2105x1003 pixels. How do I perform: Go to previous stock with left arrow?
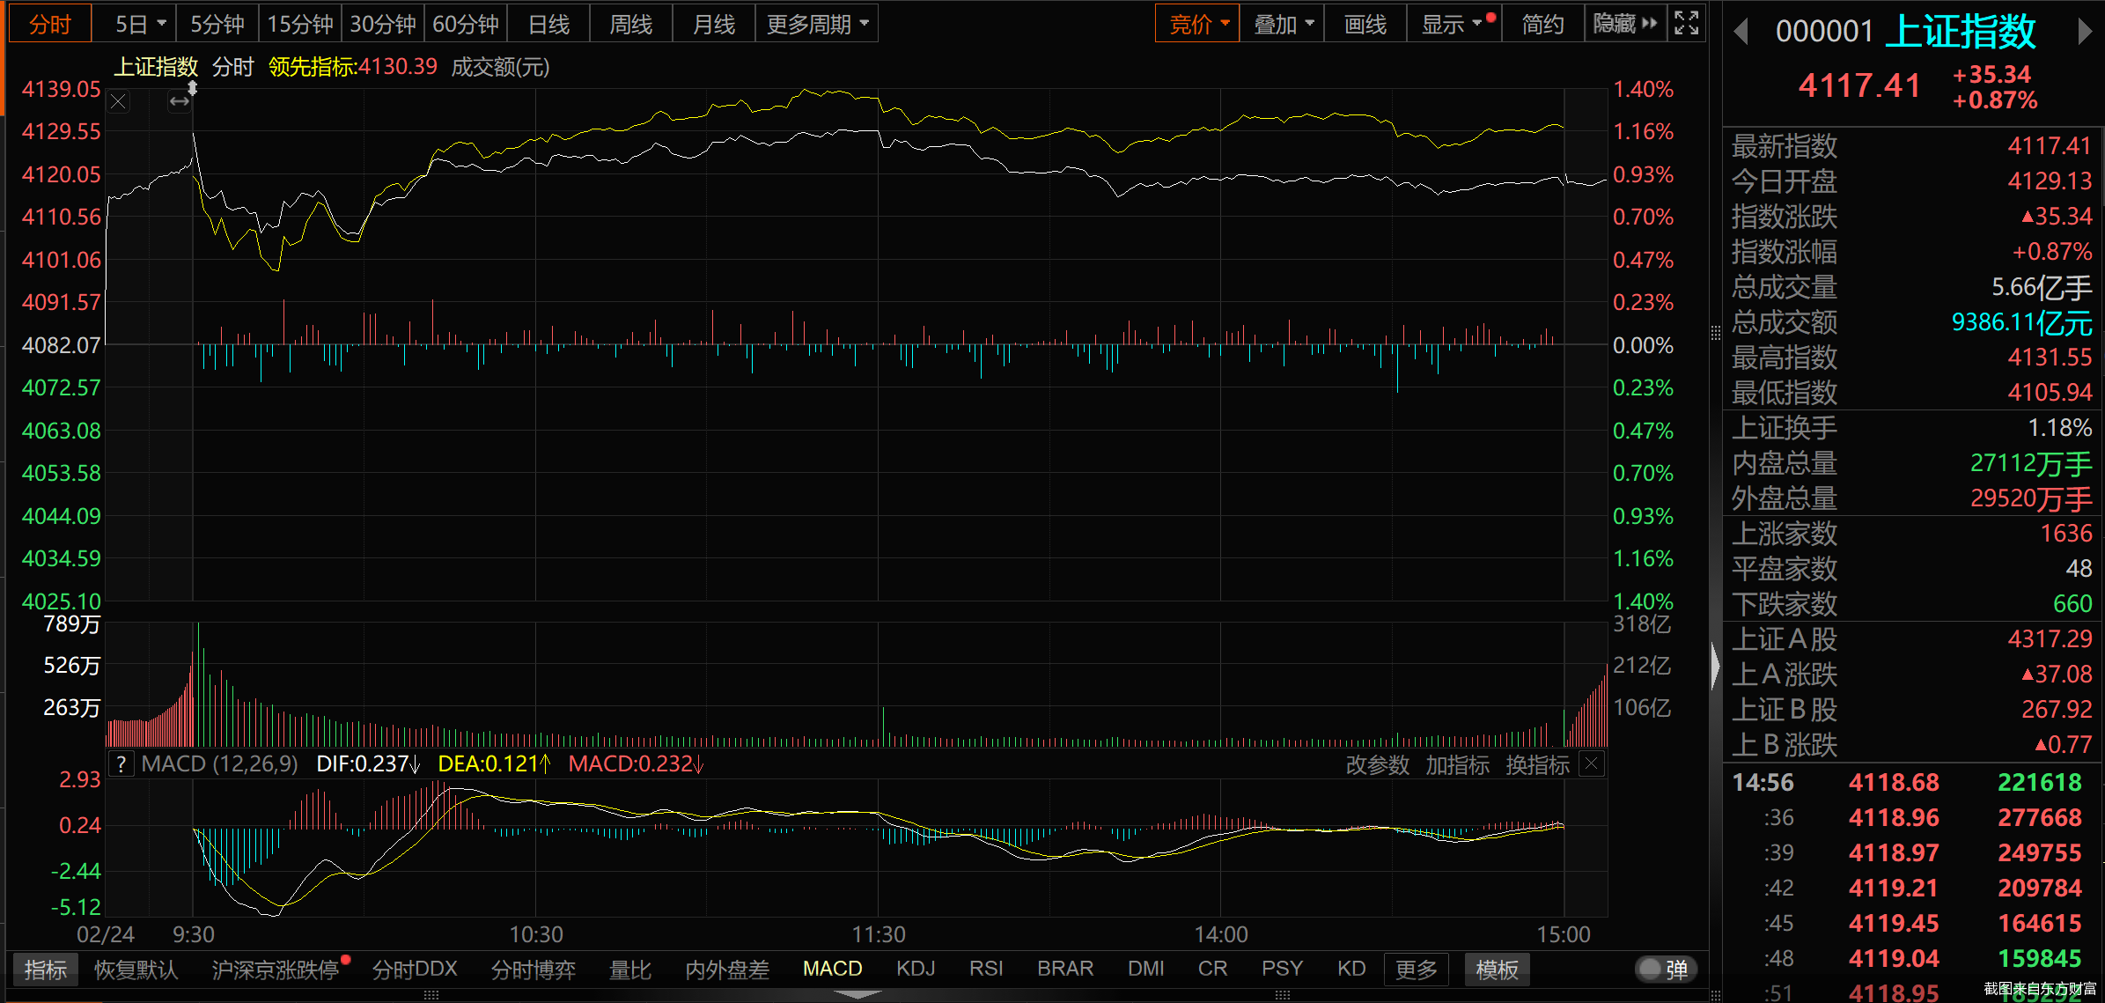tap(1740, 33)
